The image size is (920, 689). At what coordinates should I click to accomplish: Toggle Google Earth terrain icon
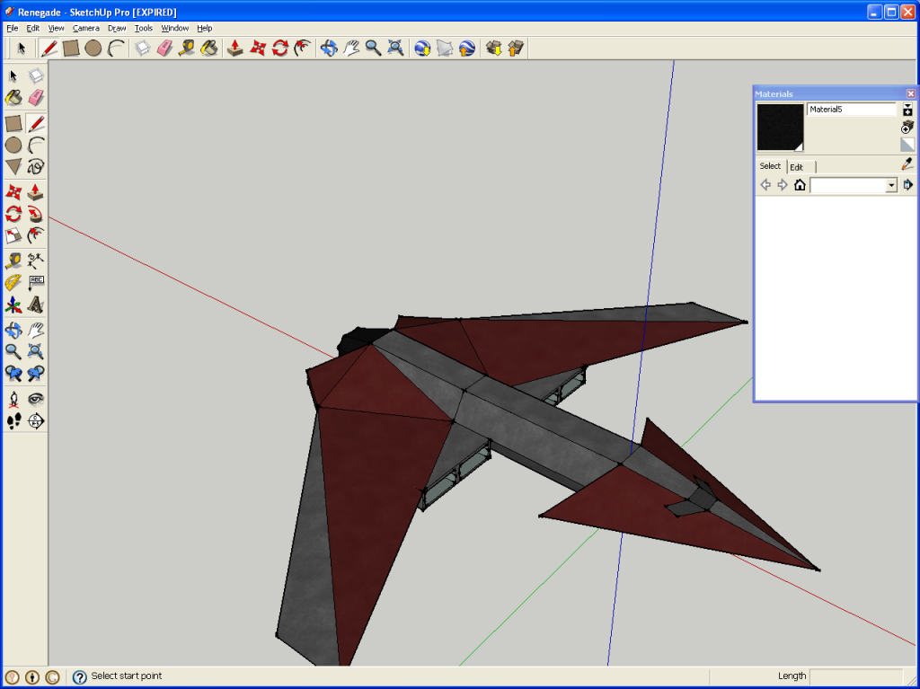click(x=445, y=49)
